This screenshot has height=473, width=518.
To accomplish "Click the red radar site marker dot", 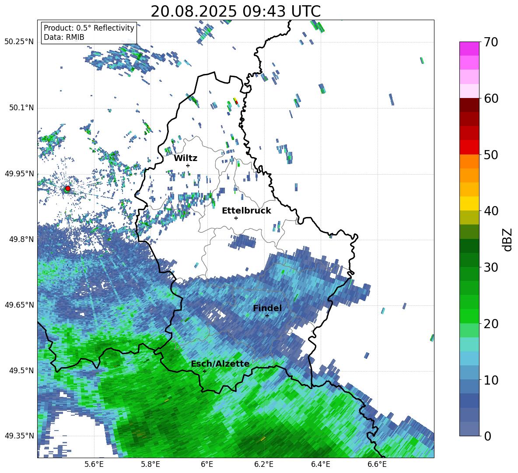I will [x=67, y=188].
